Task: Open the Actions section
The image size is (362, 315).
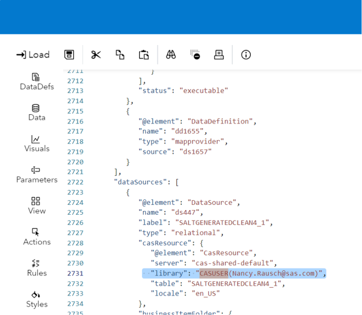Action: (37, 237)
